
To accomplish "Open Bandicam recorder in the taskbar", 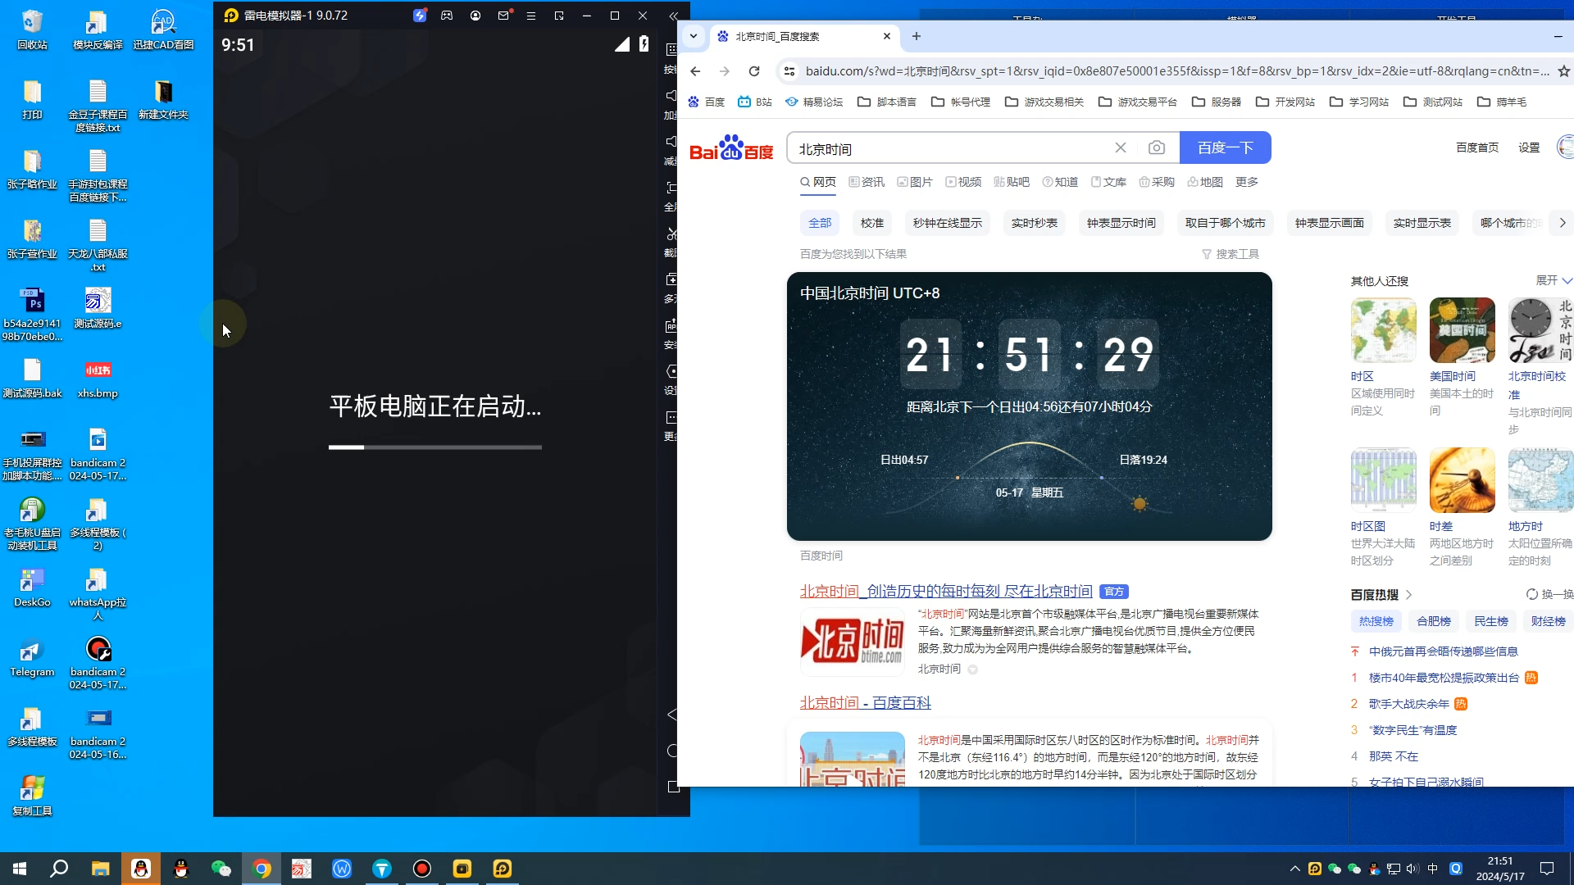I will tap(422, 869).
